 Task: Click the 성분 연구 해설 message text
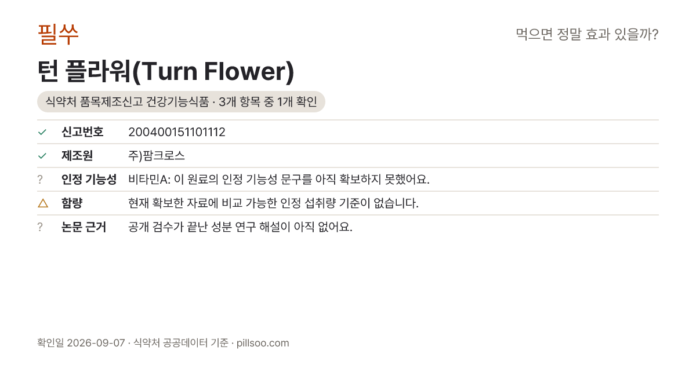(240, 227)
